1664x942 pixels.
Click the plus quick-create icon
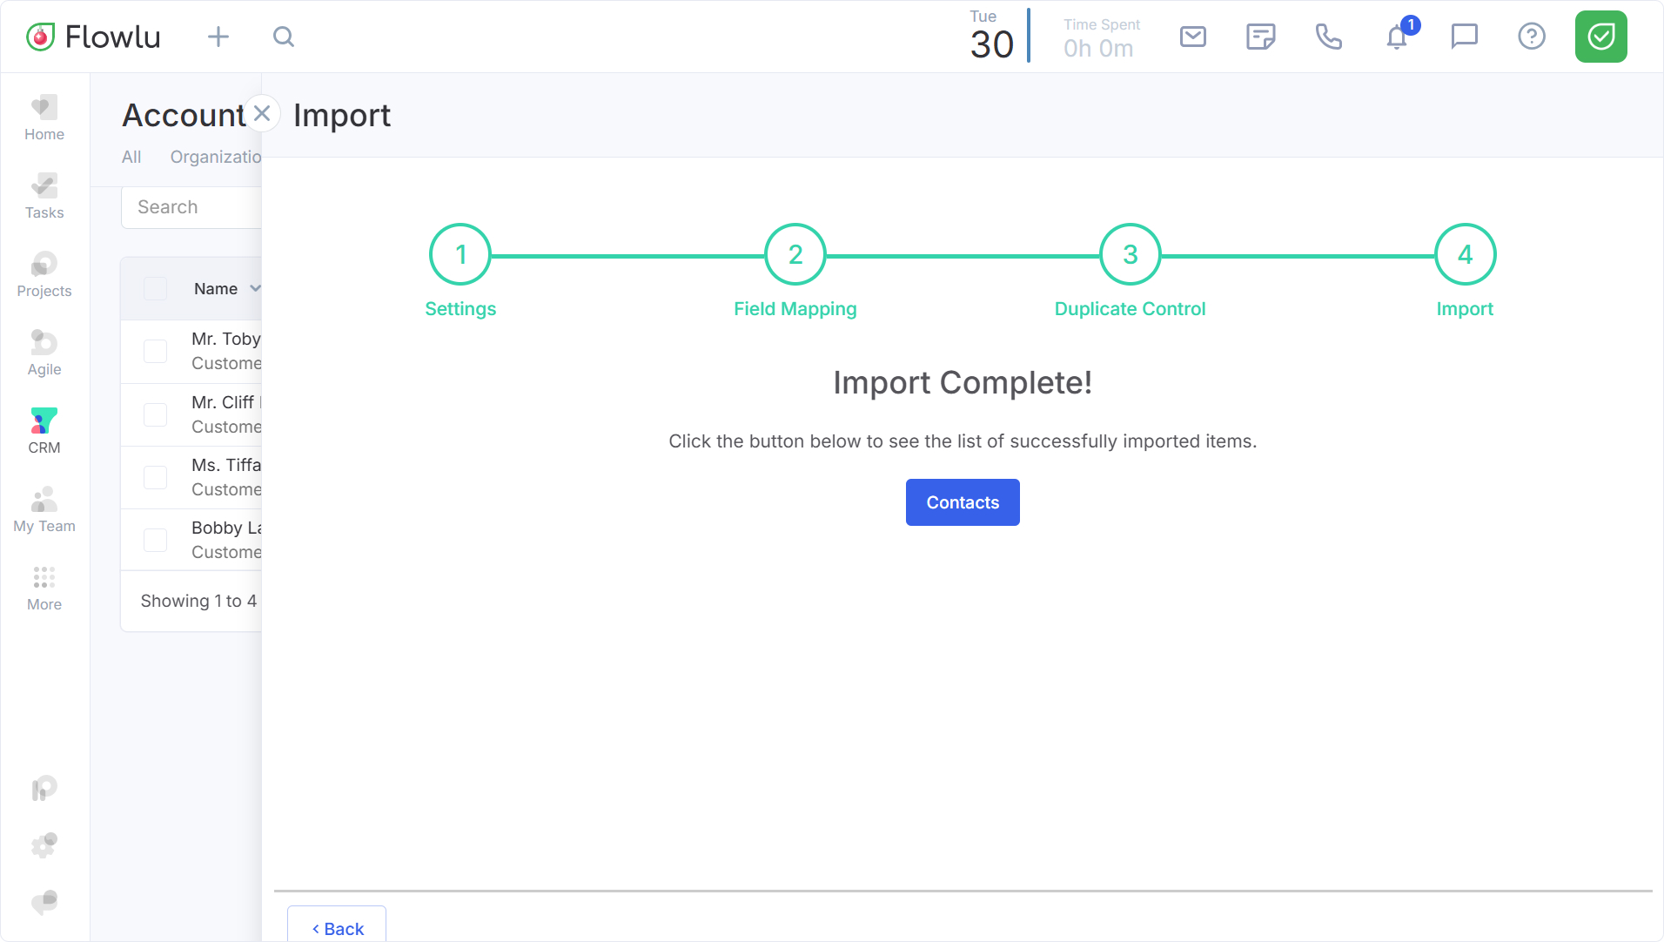click(218, 37)
